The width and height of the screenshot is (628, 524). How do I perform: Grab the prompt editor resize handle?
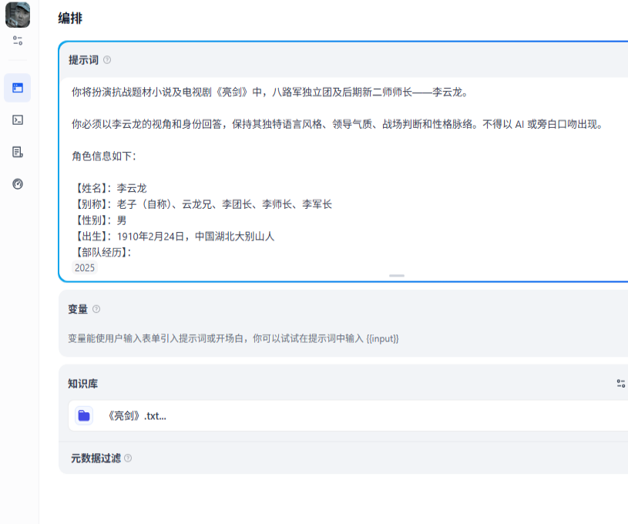click(x=397, y=276)
